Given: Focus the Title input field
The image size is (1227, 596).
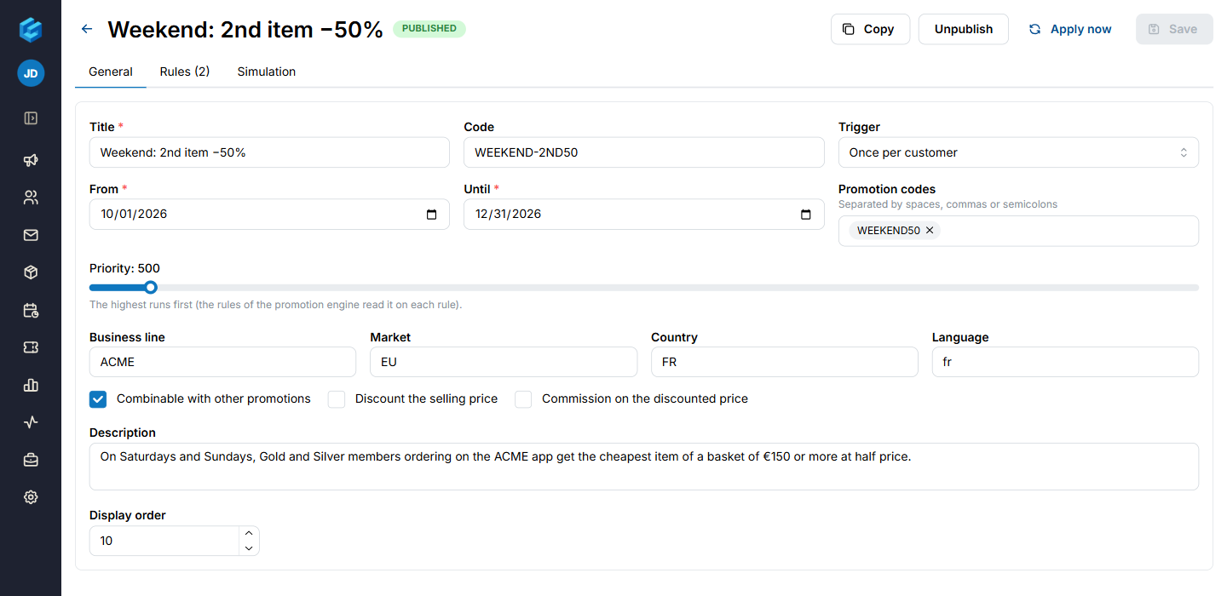Looking at the screenshot, I should [269, 152].
